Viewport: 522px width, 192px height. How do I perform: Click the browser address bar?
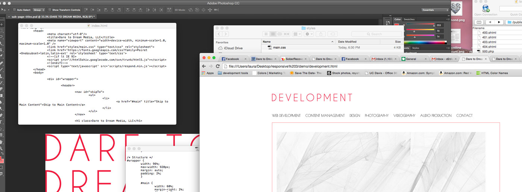point(336,66)
